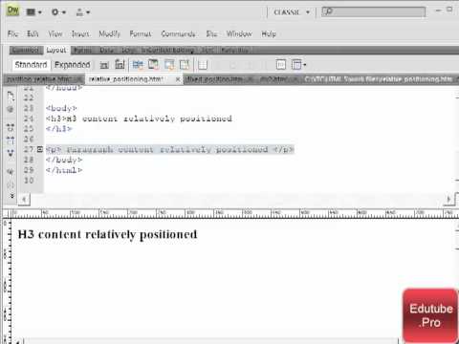Screen dimensions: 459x344
Task: Open the Window menu
Action: 239,33
